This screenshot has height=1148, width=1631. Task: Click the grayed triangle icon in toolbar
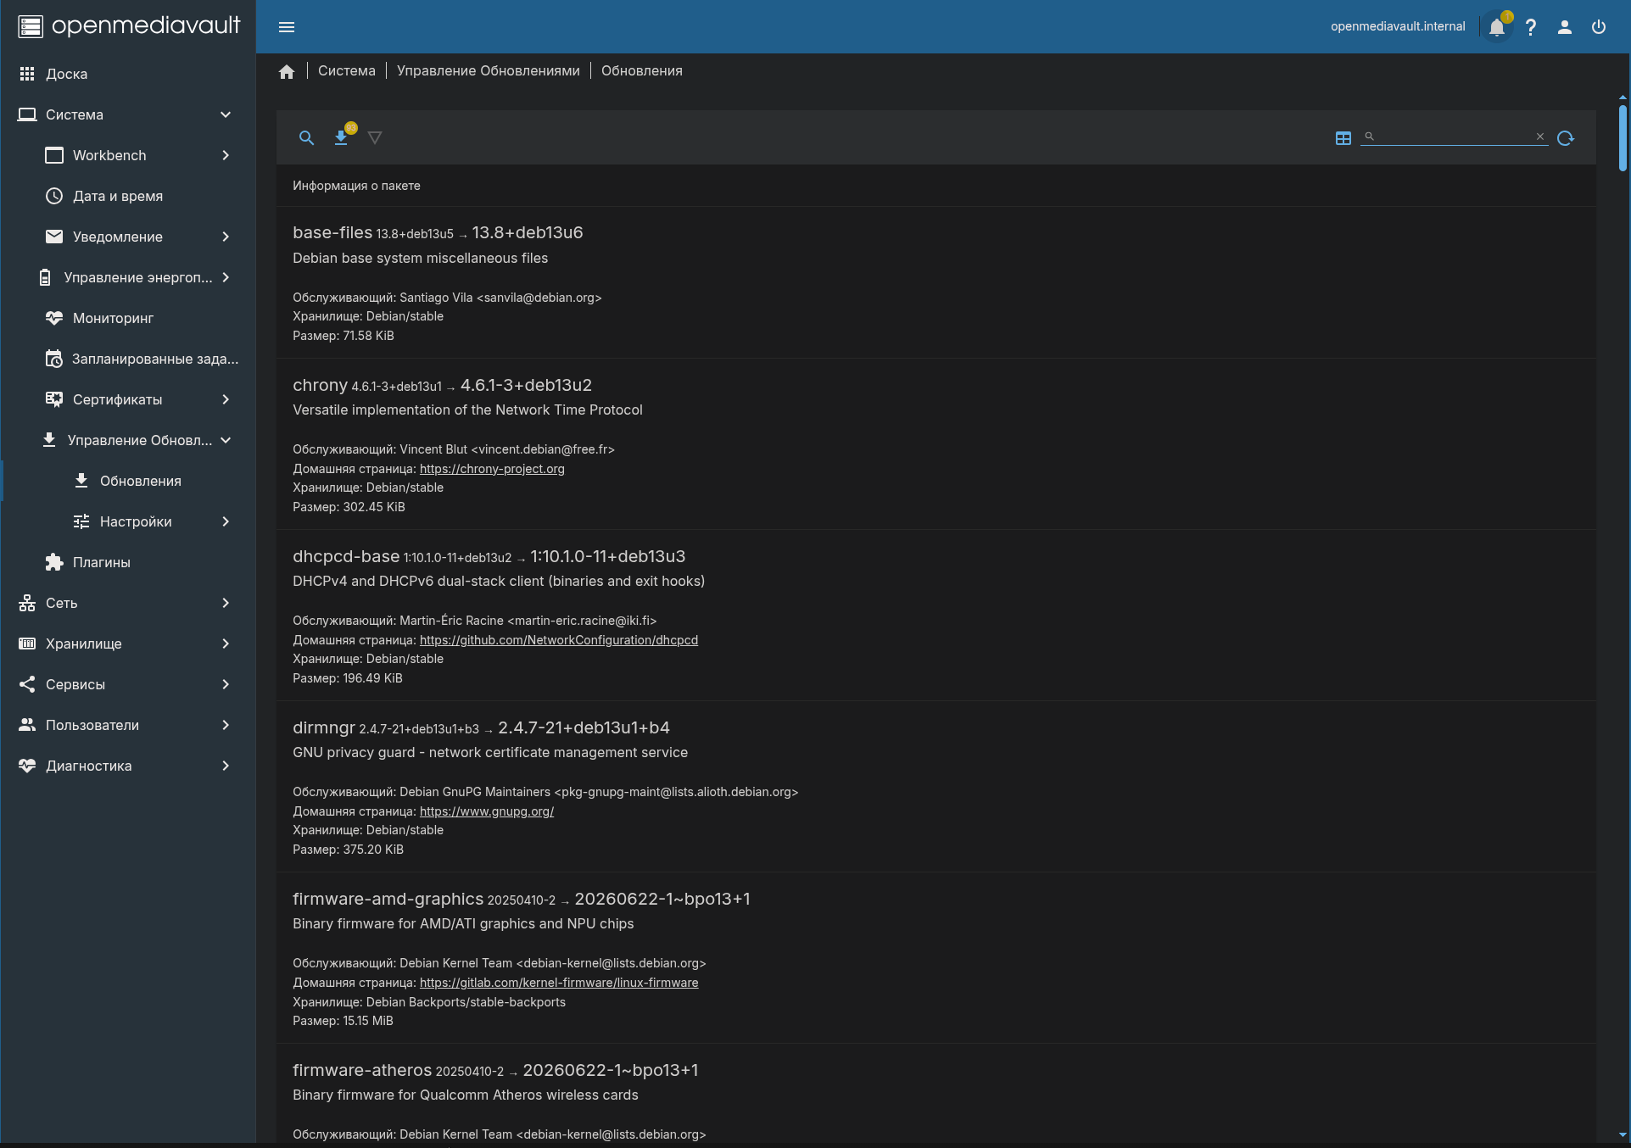pos(375,137)
